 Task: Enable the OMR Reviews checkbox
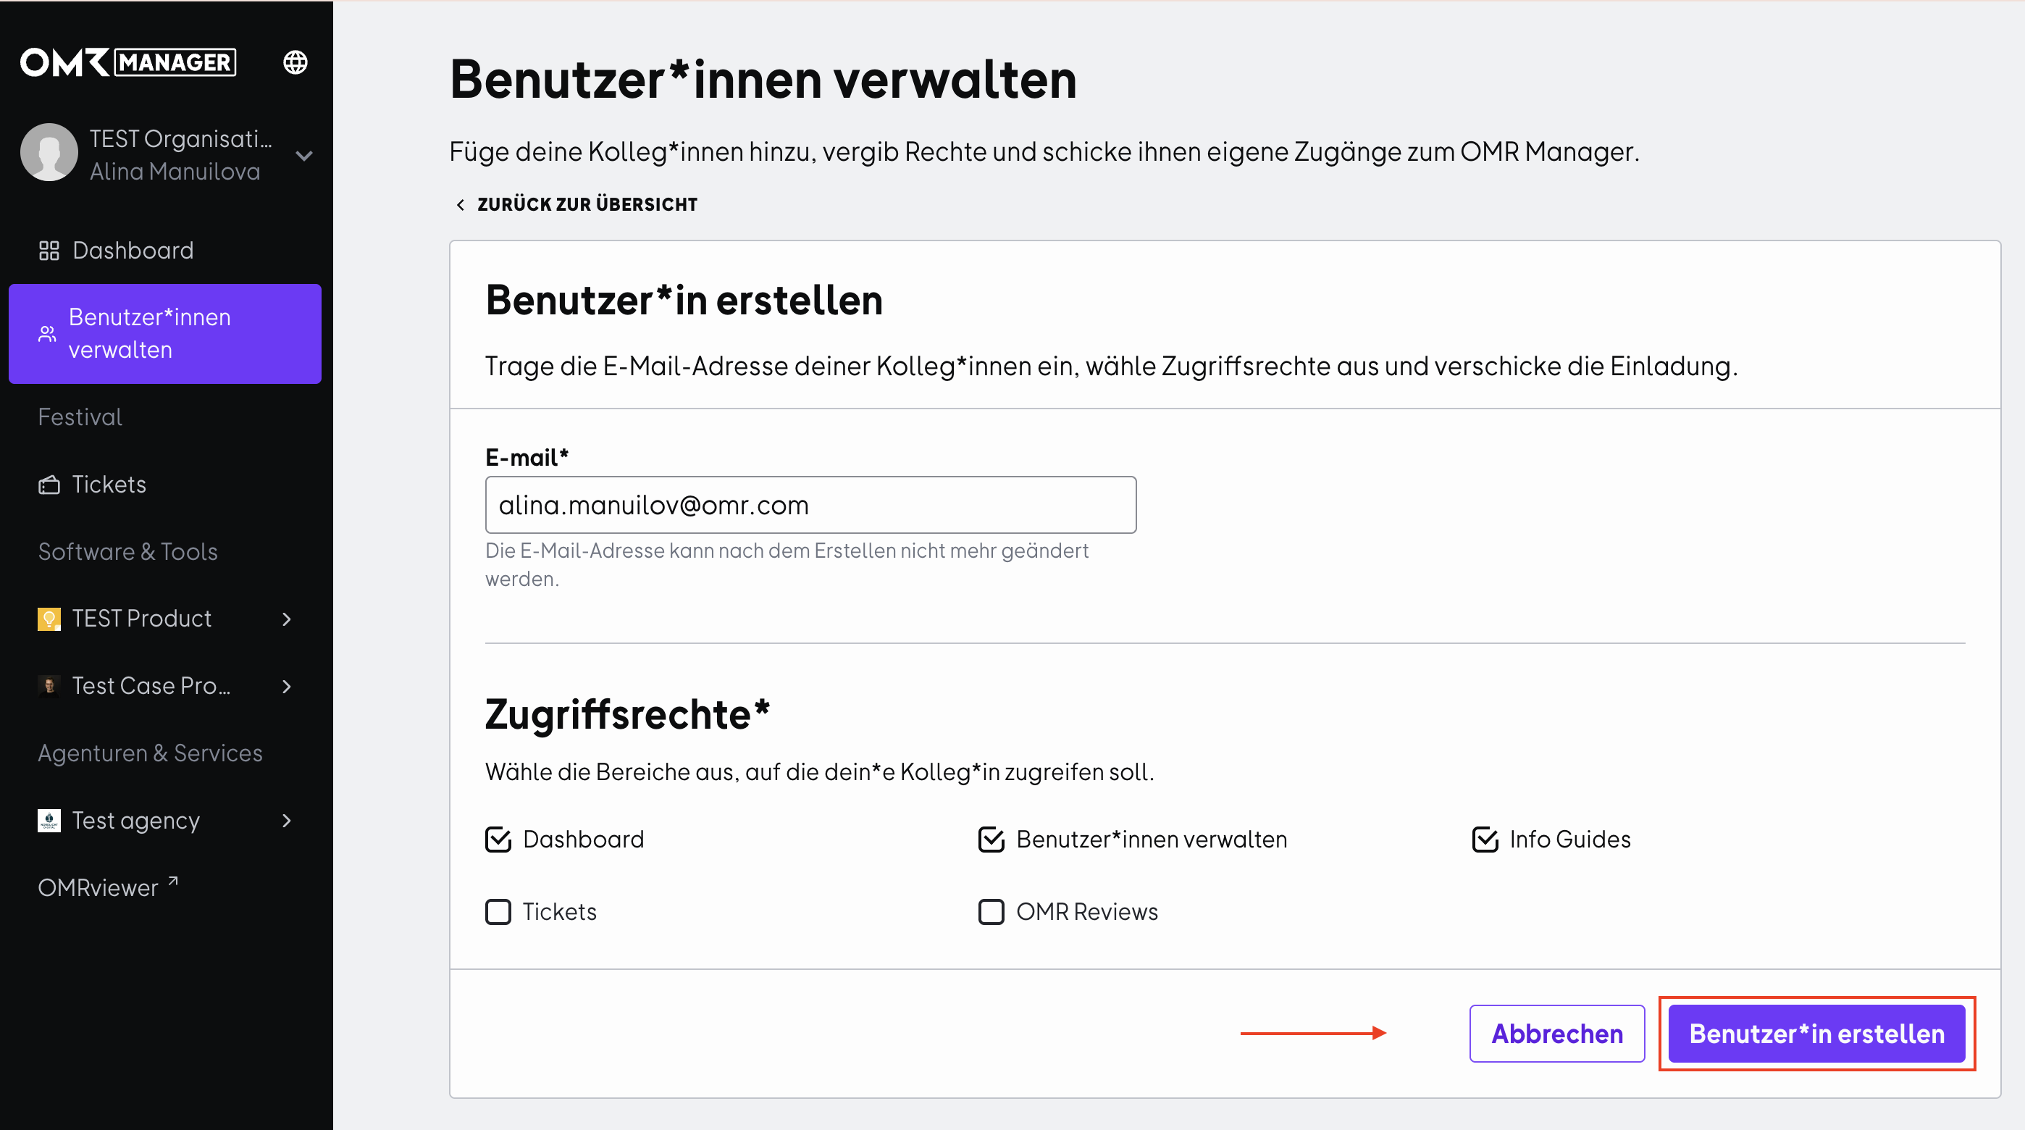click(991, 912)
